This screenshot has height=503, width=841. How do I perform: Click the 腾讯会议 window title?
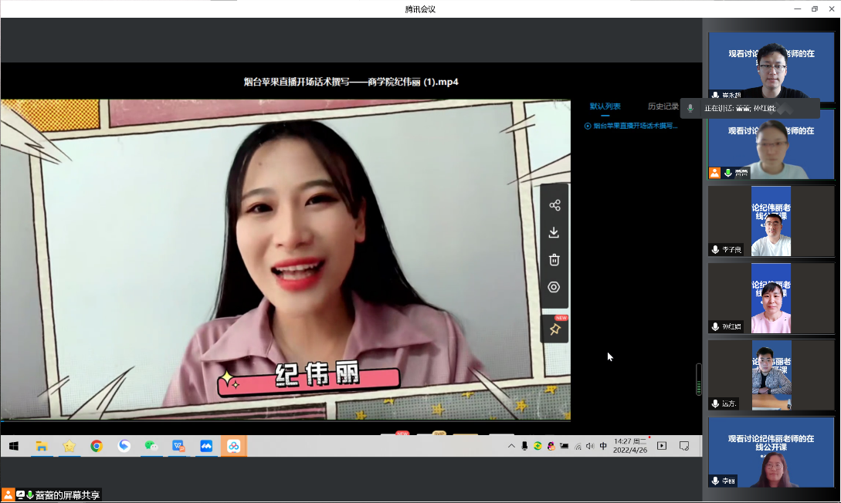tap(420, 9)
